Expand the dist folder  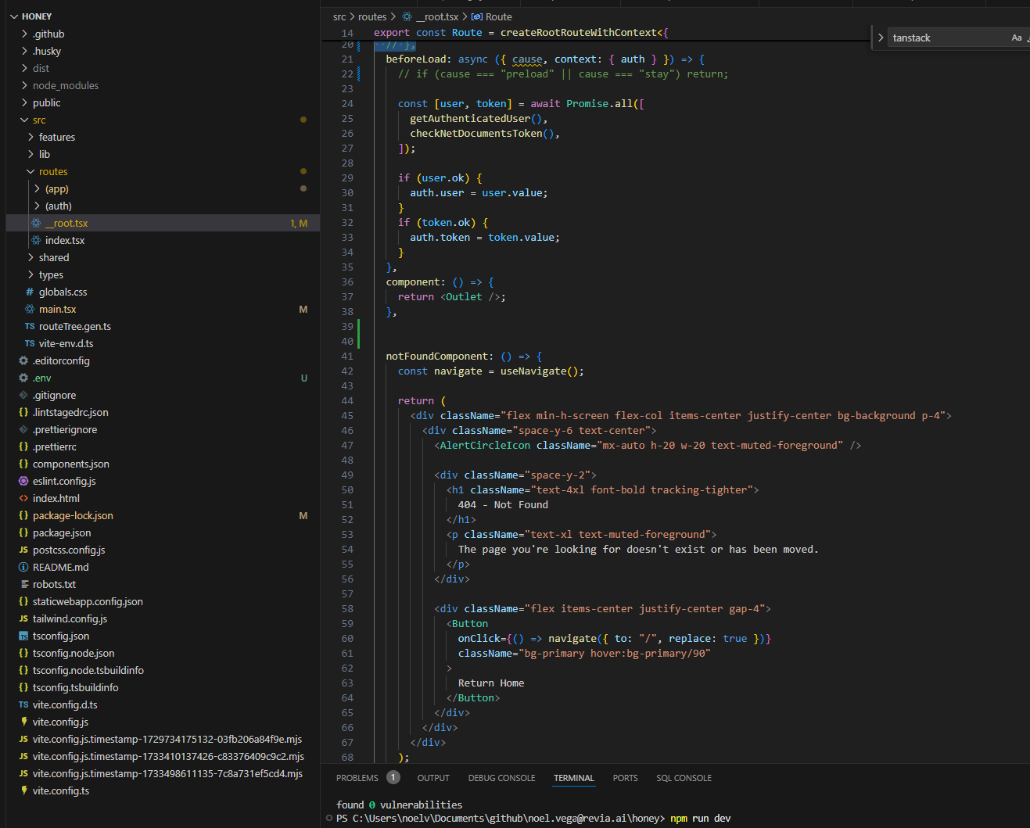(x=24, y=68)
